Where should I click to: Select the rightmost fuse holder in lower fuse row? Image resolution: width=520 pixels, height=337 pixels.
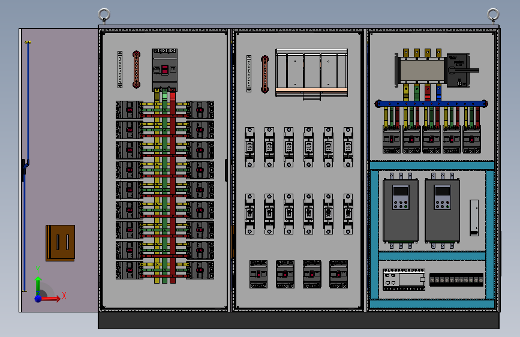click(x=348, y=214)
